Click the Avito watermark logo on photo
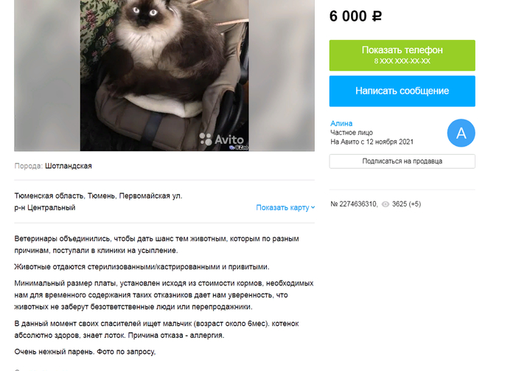 point(221,139)
